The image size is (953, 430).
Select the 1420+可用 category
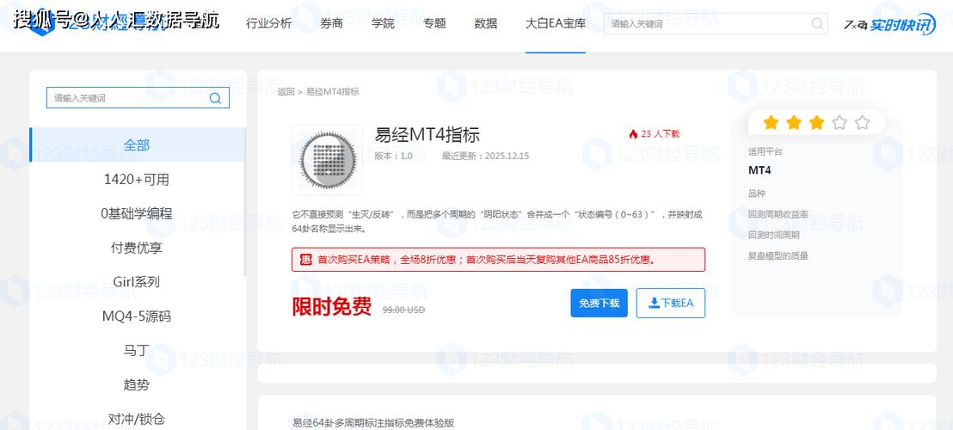137,179
